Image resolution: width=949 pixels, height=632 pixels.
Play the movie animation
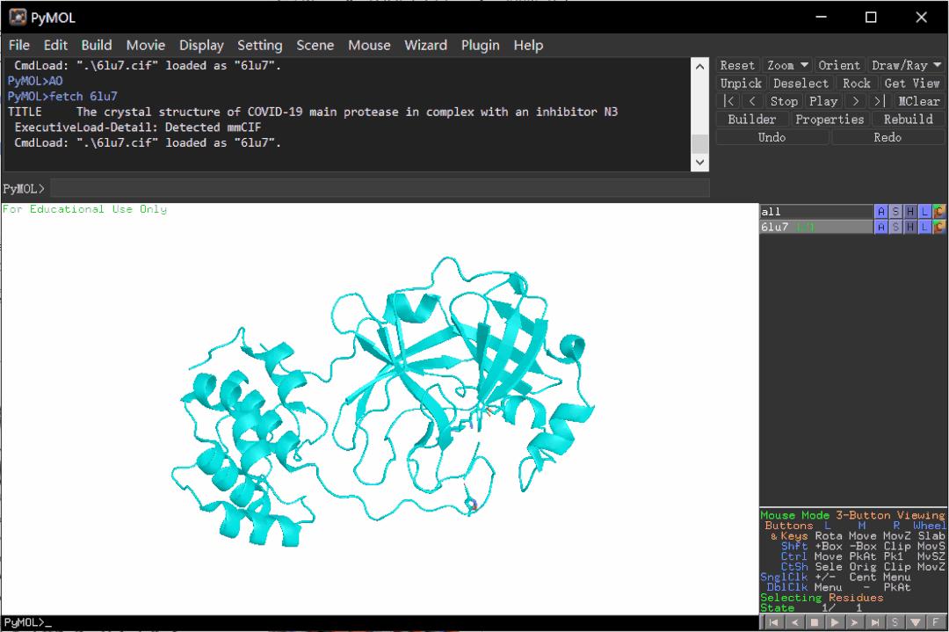click(823, 101)
